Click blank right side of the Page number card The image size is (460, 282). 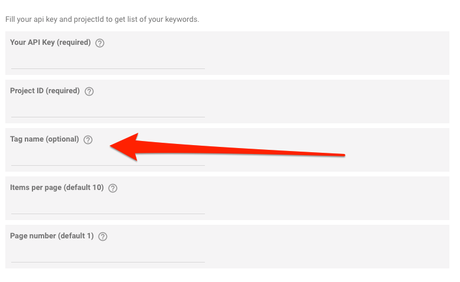327,247
